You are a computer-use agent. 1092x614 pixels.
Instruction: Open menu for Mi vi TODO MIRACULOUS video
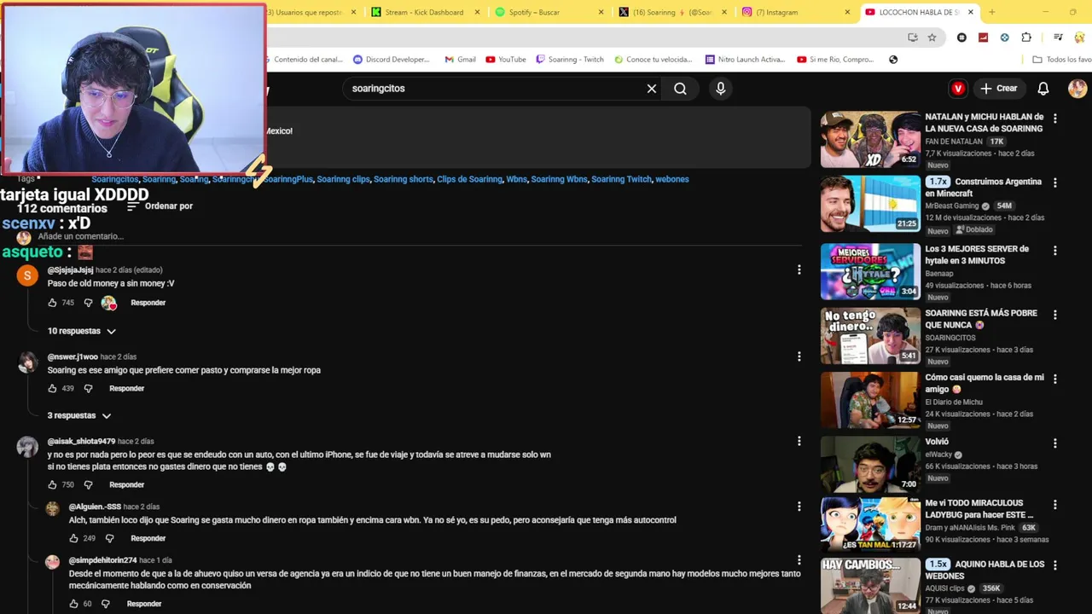pos(1055,505)
